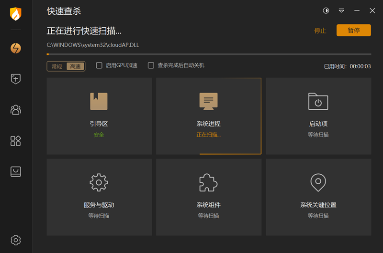This screenshot has width=383, height=253.
Task: Click the 启动项 folder power icon
Action: pyautogui.click(x=318, y=101)
